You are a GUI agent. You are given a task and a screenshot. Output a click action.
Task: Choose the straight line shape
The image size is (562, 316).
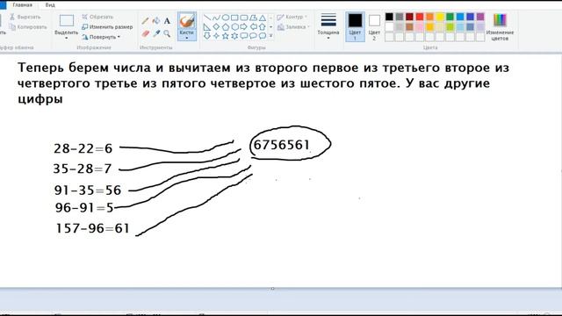(207, 18)
